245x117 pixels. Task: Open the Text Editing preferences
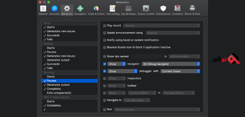[113, 10]
